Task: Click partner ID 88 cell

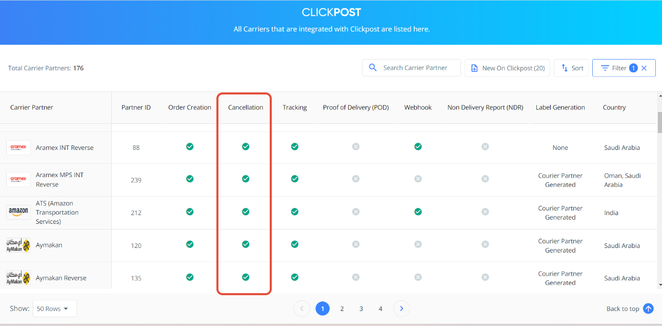Action: click(136, 147)
